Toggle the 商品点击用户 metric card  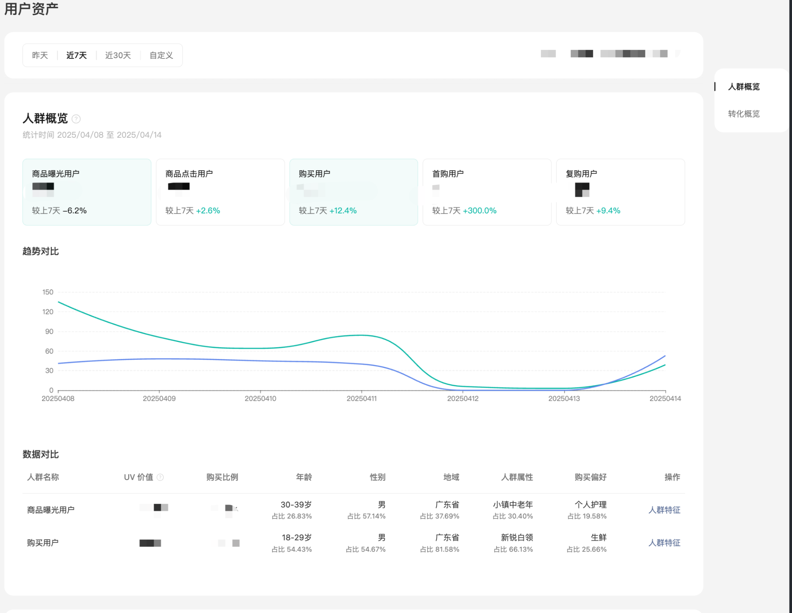220,192
